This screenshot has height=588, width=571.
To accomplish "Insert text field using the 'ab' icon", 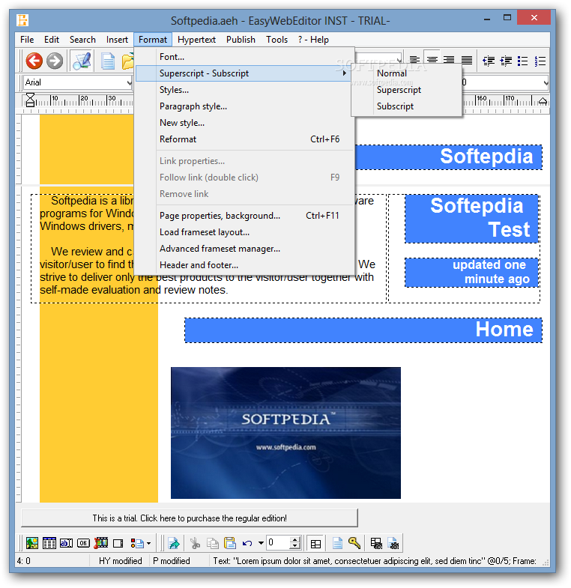I will click(x=66, y=542).
